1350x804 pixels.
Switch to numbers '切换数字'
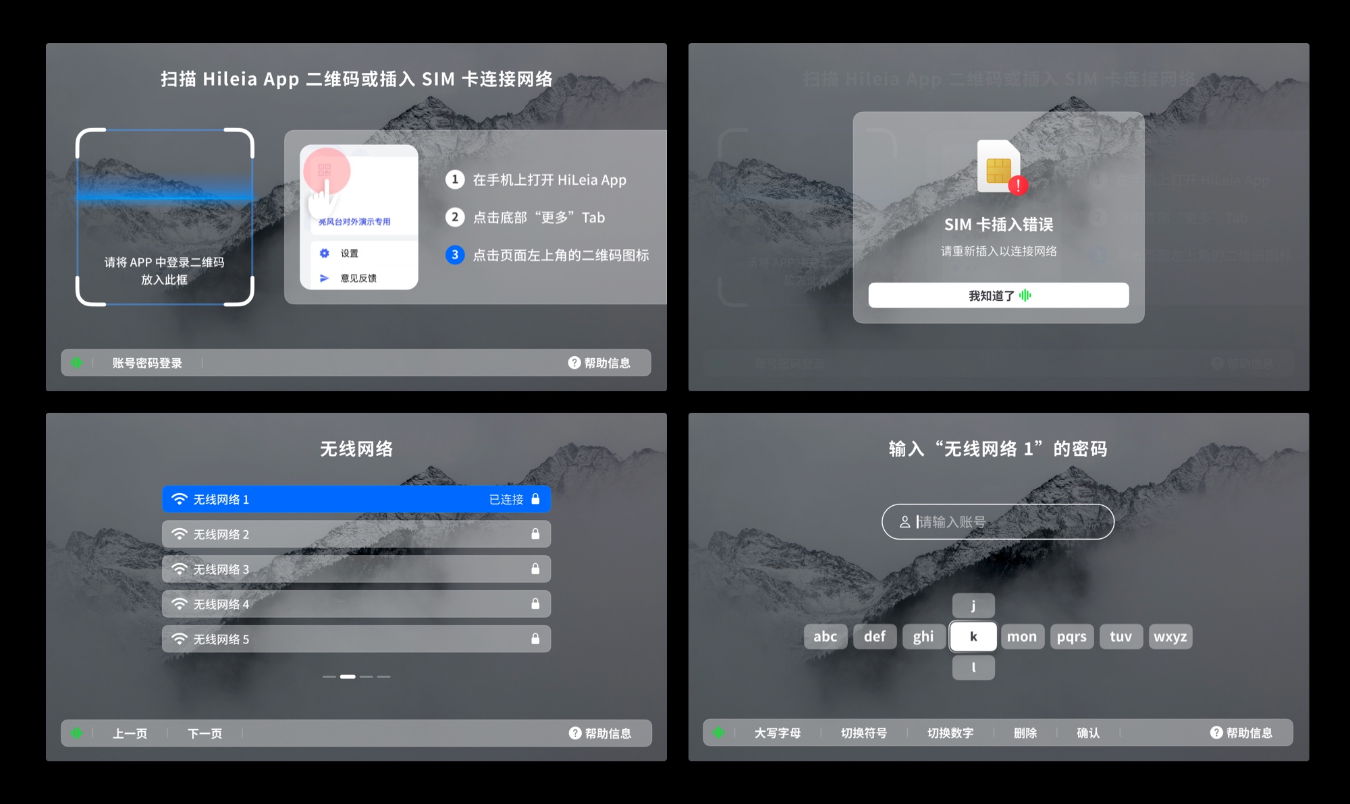point(950,733)
